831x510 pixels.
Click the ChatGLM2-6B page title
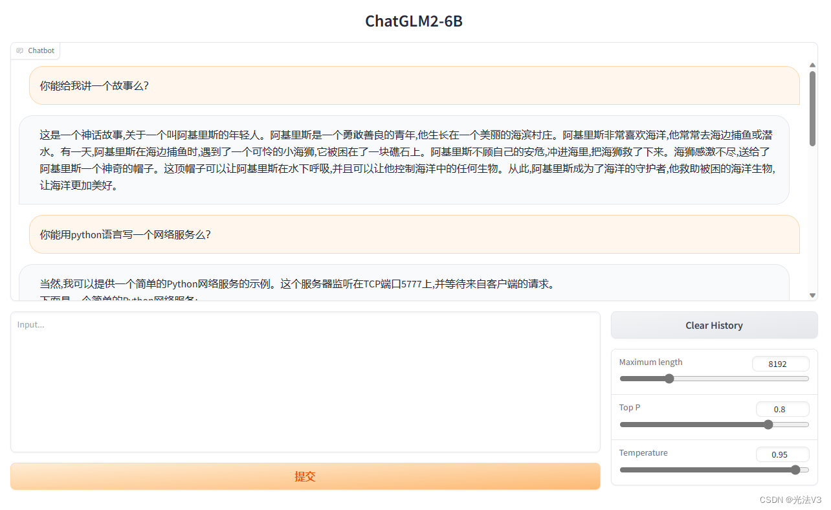pos(414,21)
